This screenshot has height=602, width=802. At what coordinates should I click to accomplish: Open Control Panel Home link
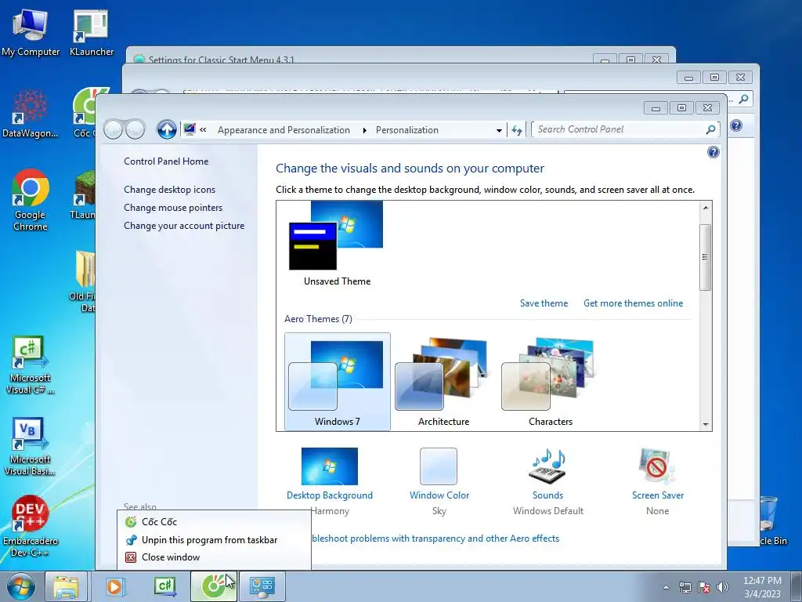(x=166, y=161)
